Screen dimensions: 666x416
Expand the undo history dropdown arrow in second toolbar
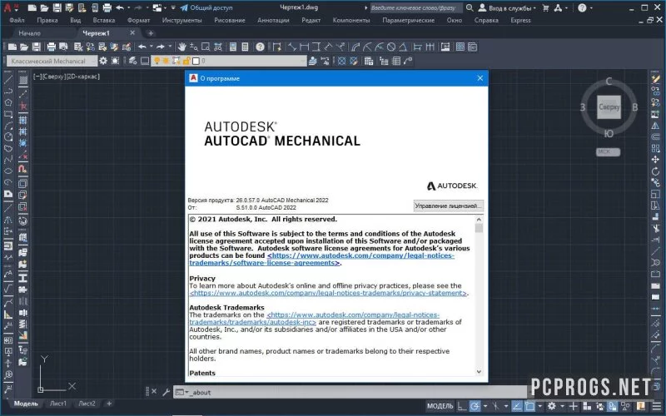[x=151, y=47]
